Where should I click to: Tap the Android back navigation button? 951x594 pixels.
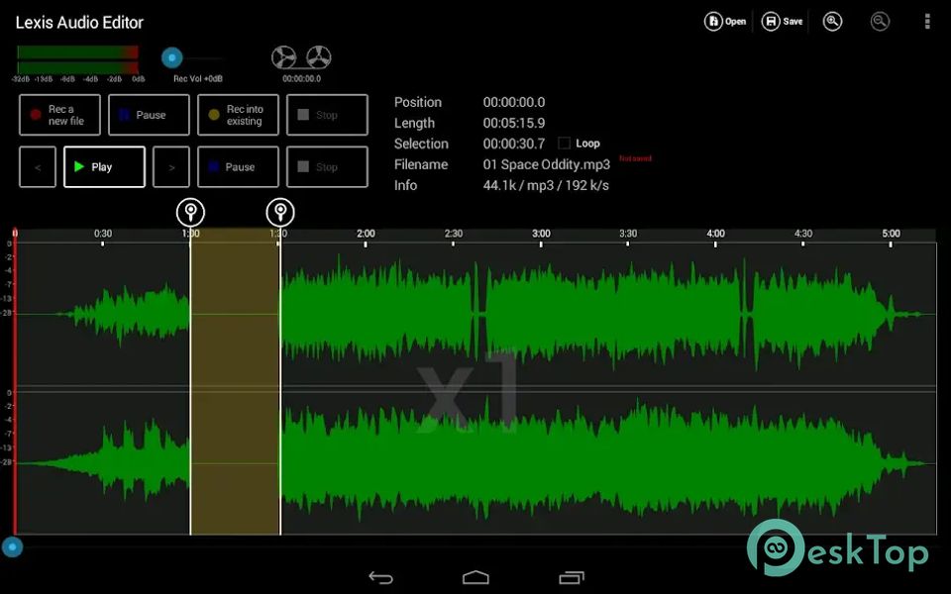[x=380, y=577]
